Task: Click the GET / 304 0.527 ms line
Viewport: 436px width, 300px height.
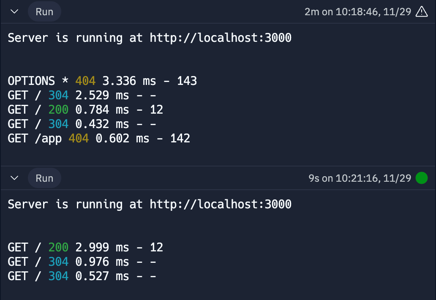Action: point(82,276)
